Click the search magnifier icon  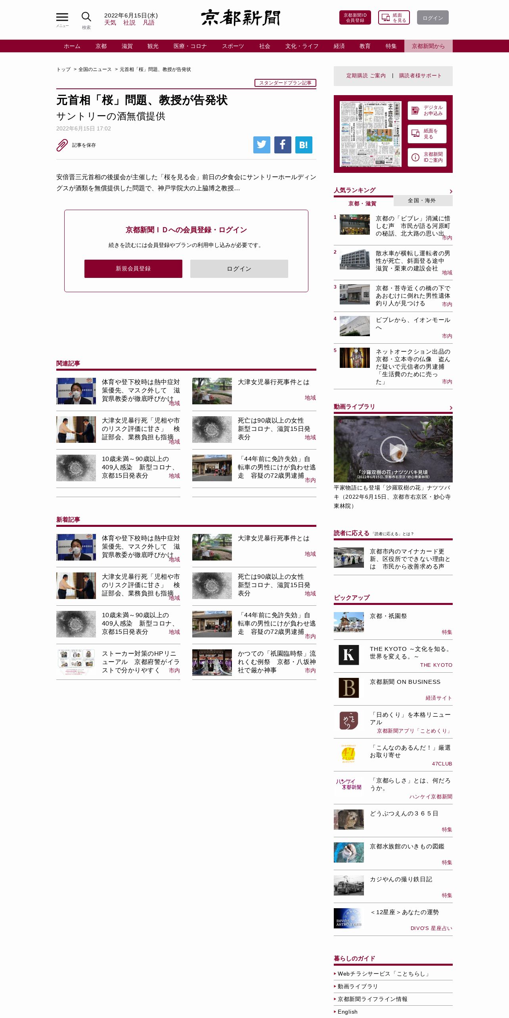[86, 17]
